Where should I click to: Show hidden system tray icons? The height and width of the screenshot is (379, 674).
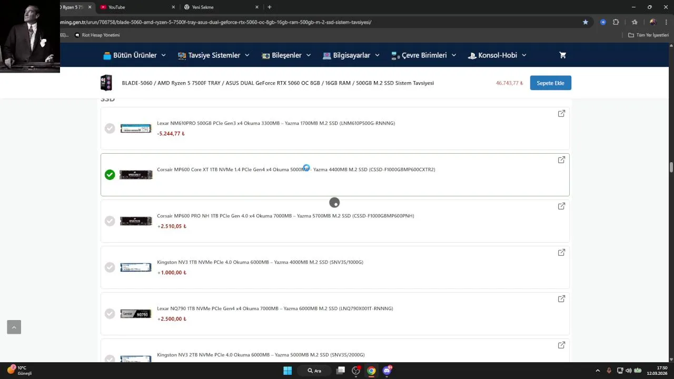(597, 371)
